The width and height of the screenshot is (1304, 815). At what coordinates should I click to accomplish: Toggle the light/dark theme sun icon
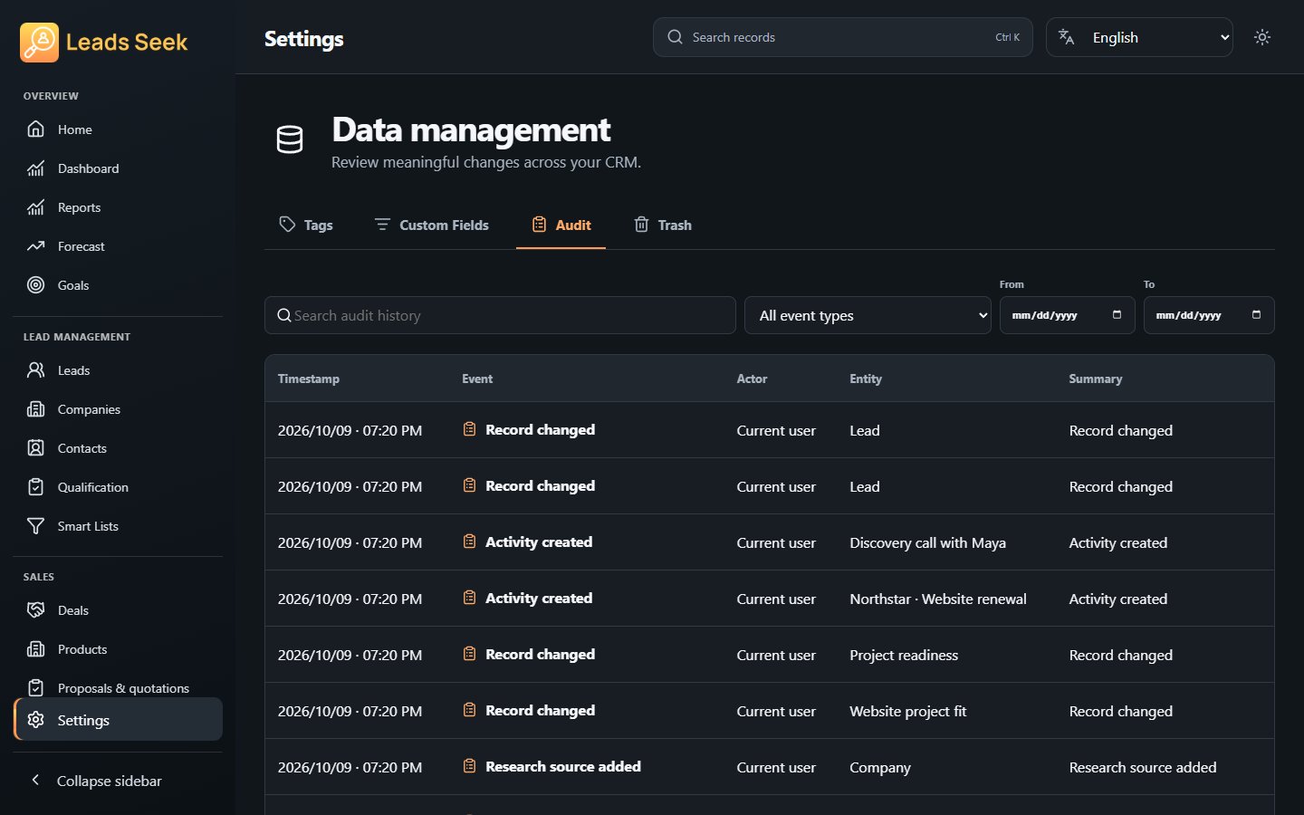tap(1262, 37)
